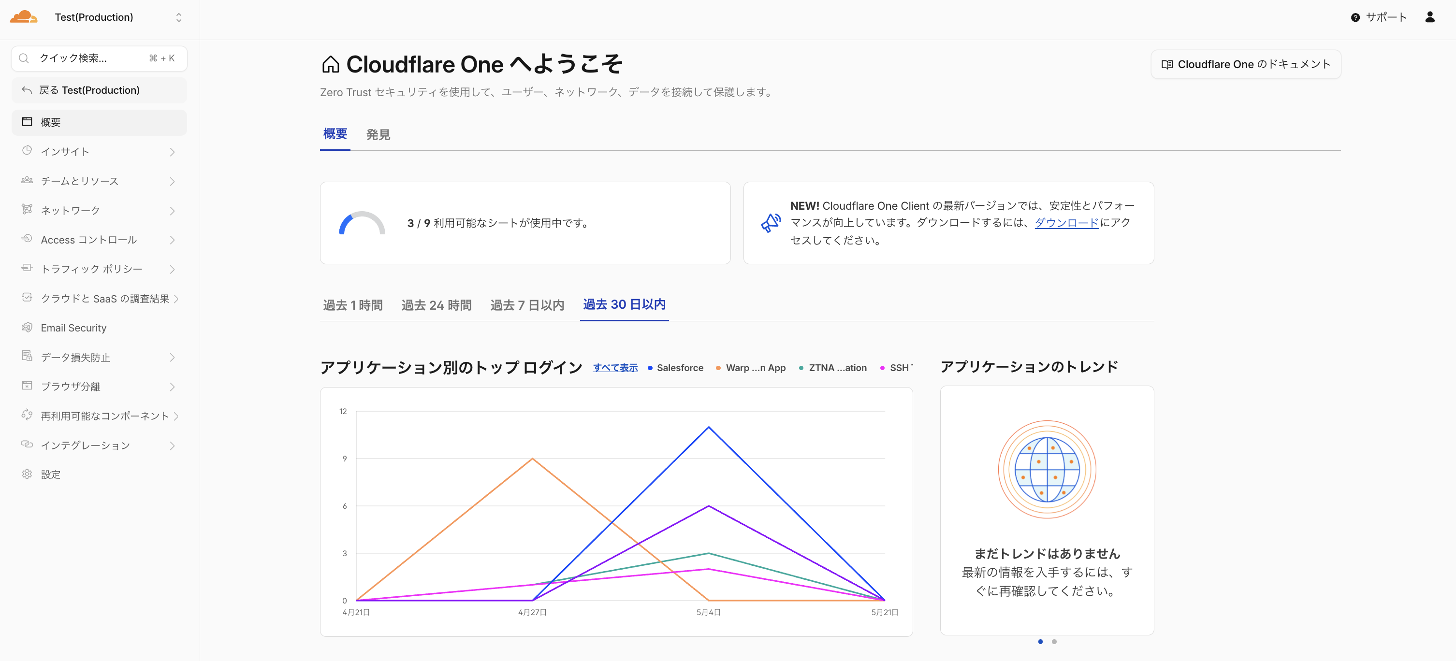The width and height of the screenshot is (1456, 661).
Task: Click the ブラウザ分離 icon
Action: tap(27, 386)
